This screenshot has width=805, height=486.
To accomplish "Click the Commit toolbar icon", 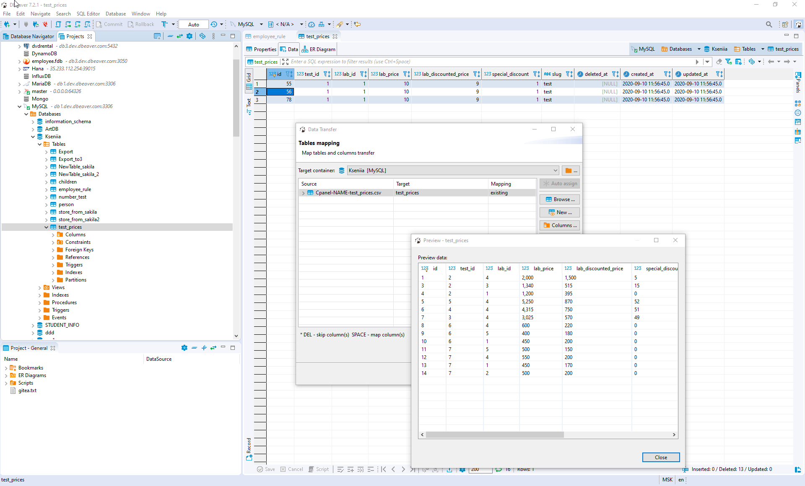I will tap(109, 24).
